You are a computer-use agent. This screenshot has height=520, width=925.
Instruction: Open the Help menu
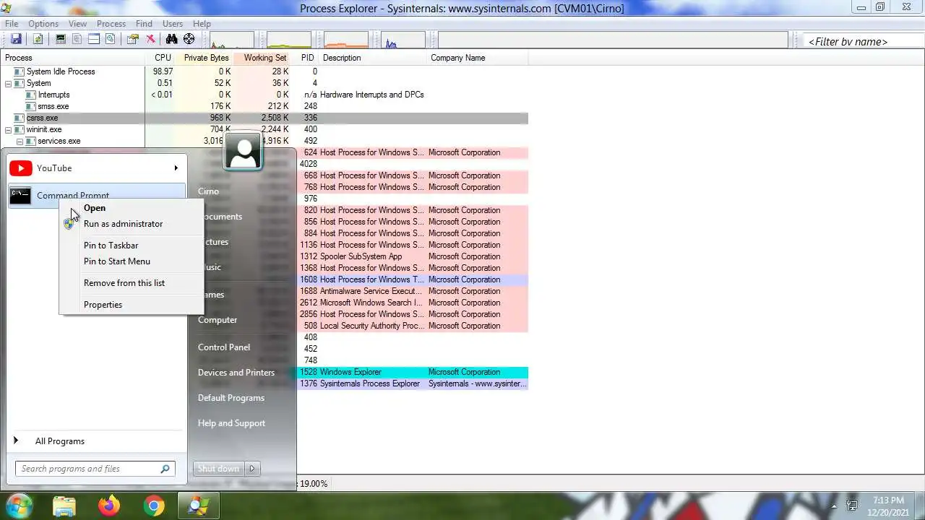coord(202,24)
